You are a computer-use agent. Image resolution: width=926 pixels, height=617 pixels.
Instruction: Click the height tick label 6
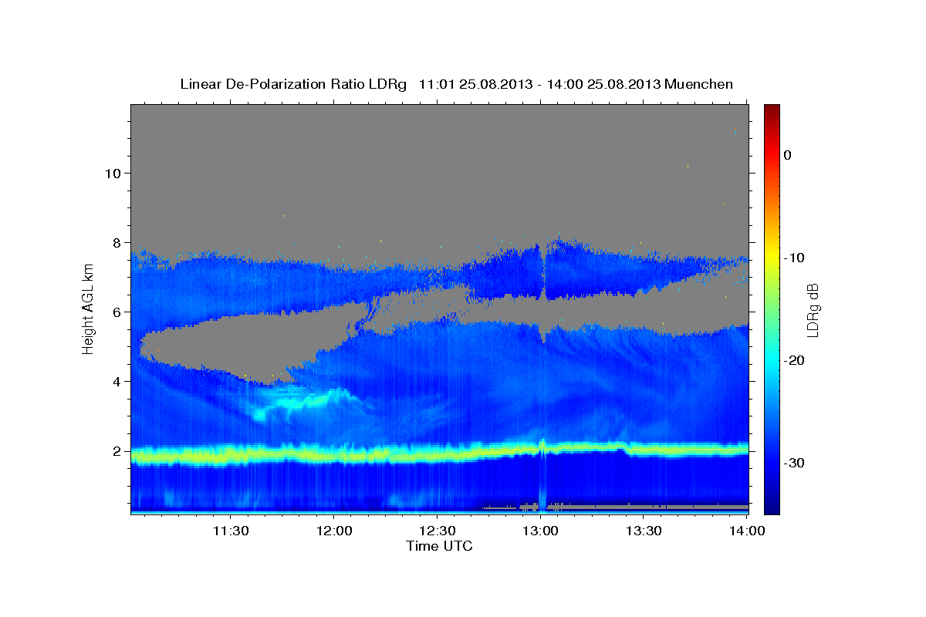[x=116, y=312]
